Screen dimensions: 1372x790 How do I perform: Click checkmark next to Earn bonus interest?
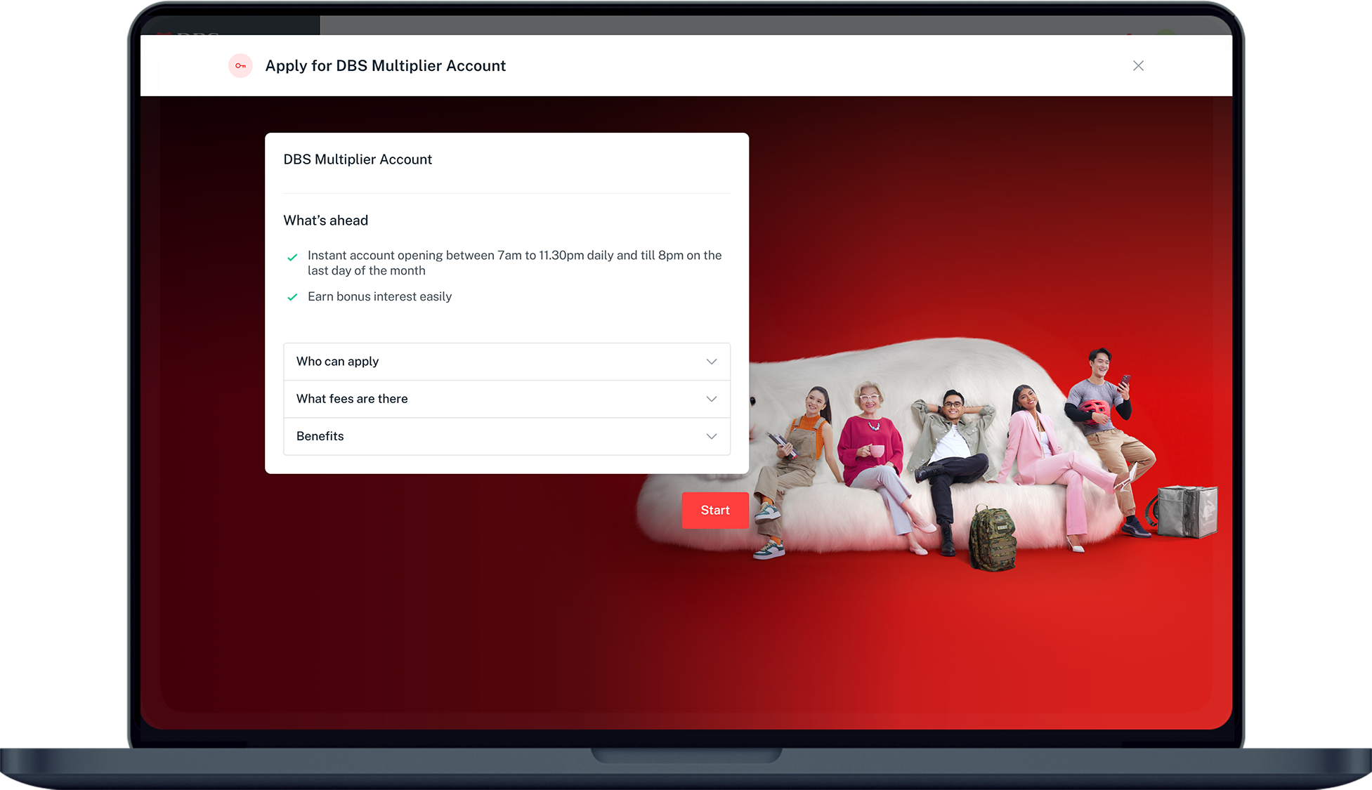(292, 297)
